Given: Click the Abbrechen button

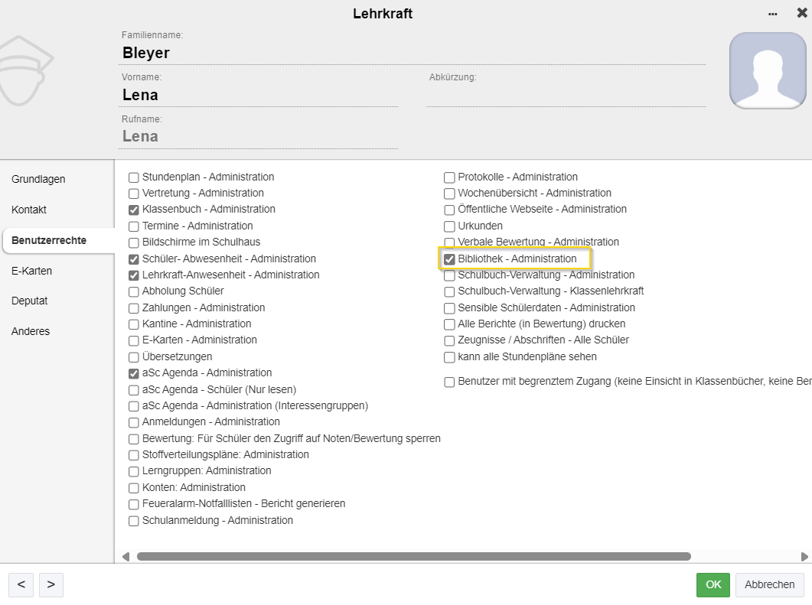Looking at the screenshot, I should pos(770,585).
